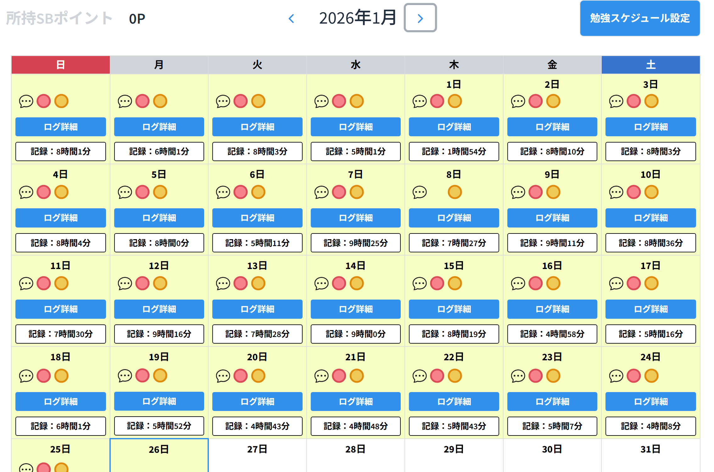Select the 日 Sunday column header
Image resolution: width=714 pixels, height=472 pixels.
[61, 65]
